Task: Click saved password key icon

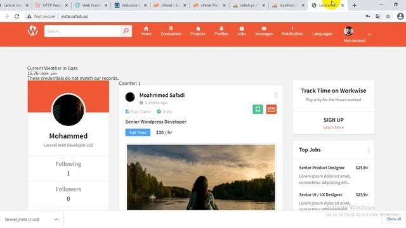Action: click(368, 16)
